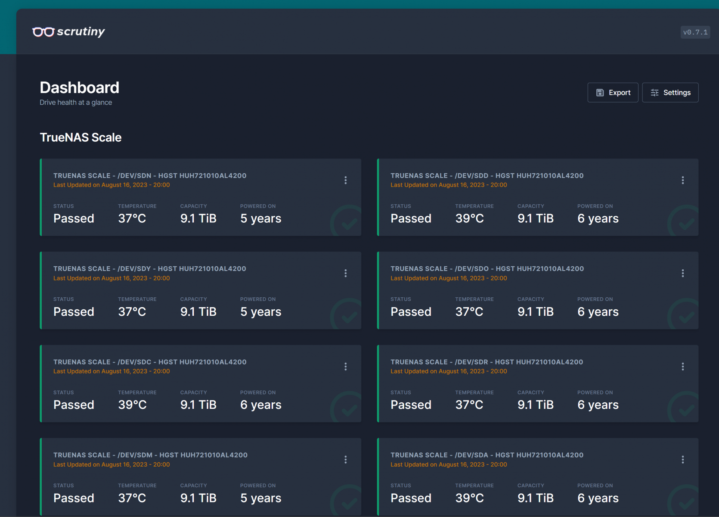Open the /DEV/SDN drive title
Viewport: 719px width, 517px height.
click(150, 175)
